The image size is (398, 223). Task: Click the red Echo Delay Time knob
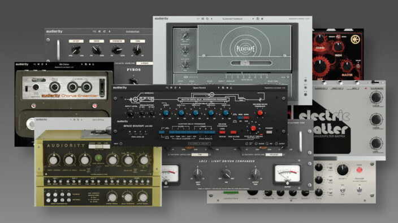coord(253,128)
